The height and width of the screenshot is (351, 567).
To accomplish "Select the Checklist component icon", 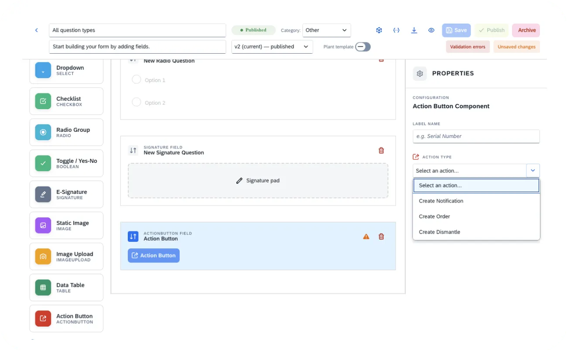I will [43, 101].
